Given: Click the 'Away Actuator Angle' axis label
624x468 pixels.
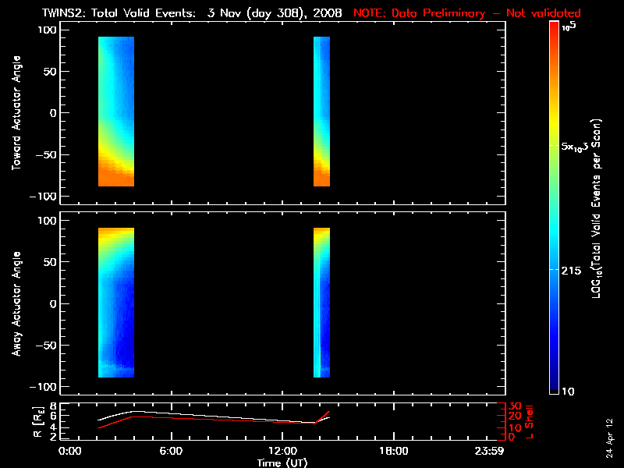Looking at the screenshot, I should pos(14,303).
